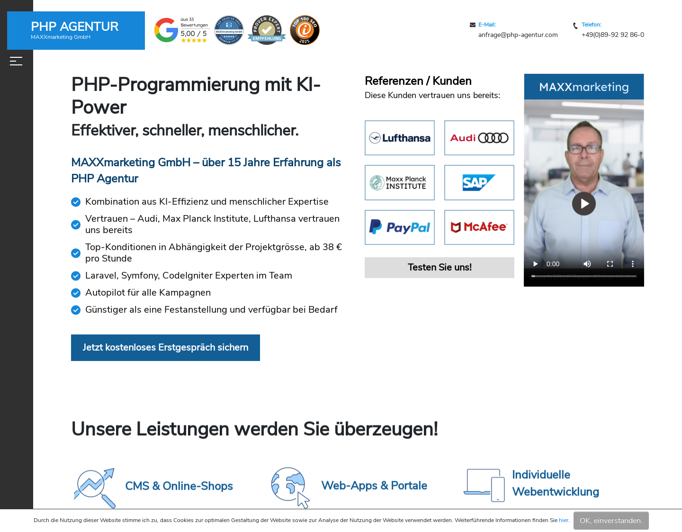Call the phone number +49(0)89-92 92 86-0
The image size is (682, 532).
(x=613, y=35)
